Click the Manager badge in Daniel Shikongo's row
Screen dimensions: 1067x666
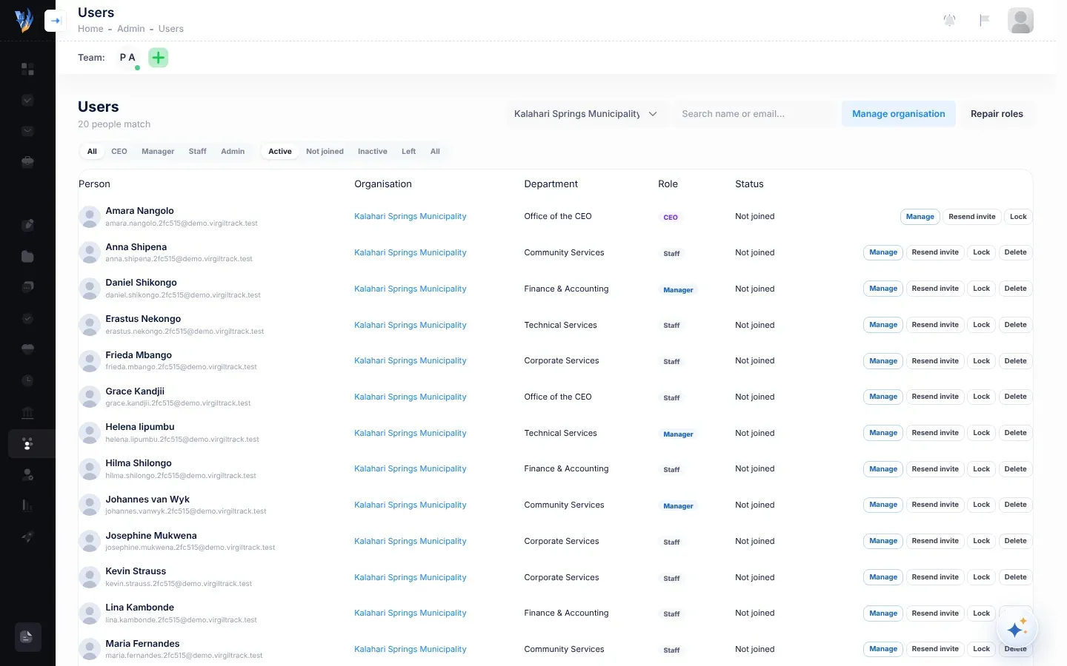tap(678, 290)
